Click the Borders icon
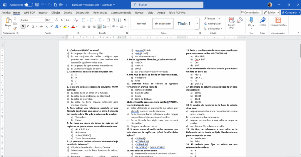Image resolution: width=301 pixels, height=157 pixels. [x=121, y=26]
